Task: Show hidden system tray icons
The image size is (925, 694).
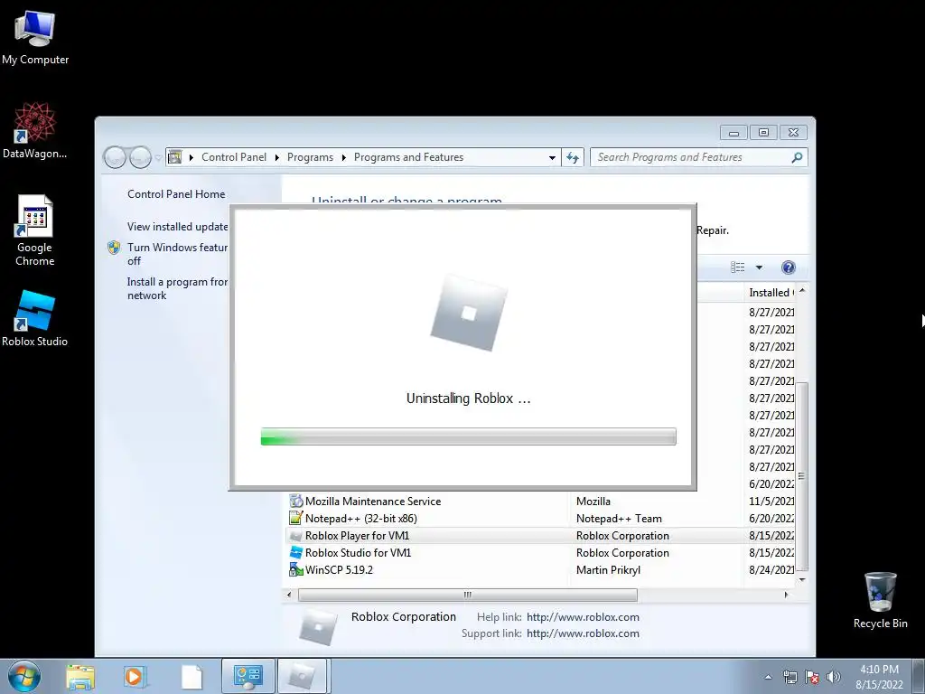Action: [x=768, y=677]
